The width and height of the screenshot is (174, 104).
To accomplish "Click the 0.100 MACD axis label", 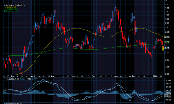I will point(168,80).
